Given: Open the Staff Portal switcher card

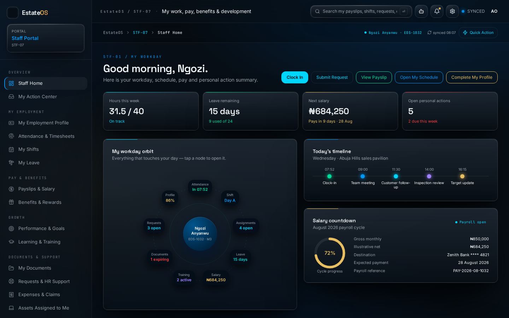Looking at the screenshot, I should (46, 38).
